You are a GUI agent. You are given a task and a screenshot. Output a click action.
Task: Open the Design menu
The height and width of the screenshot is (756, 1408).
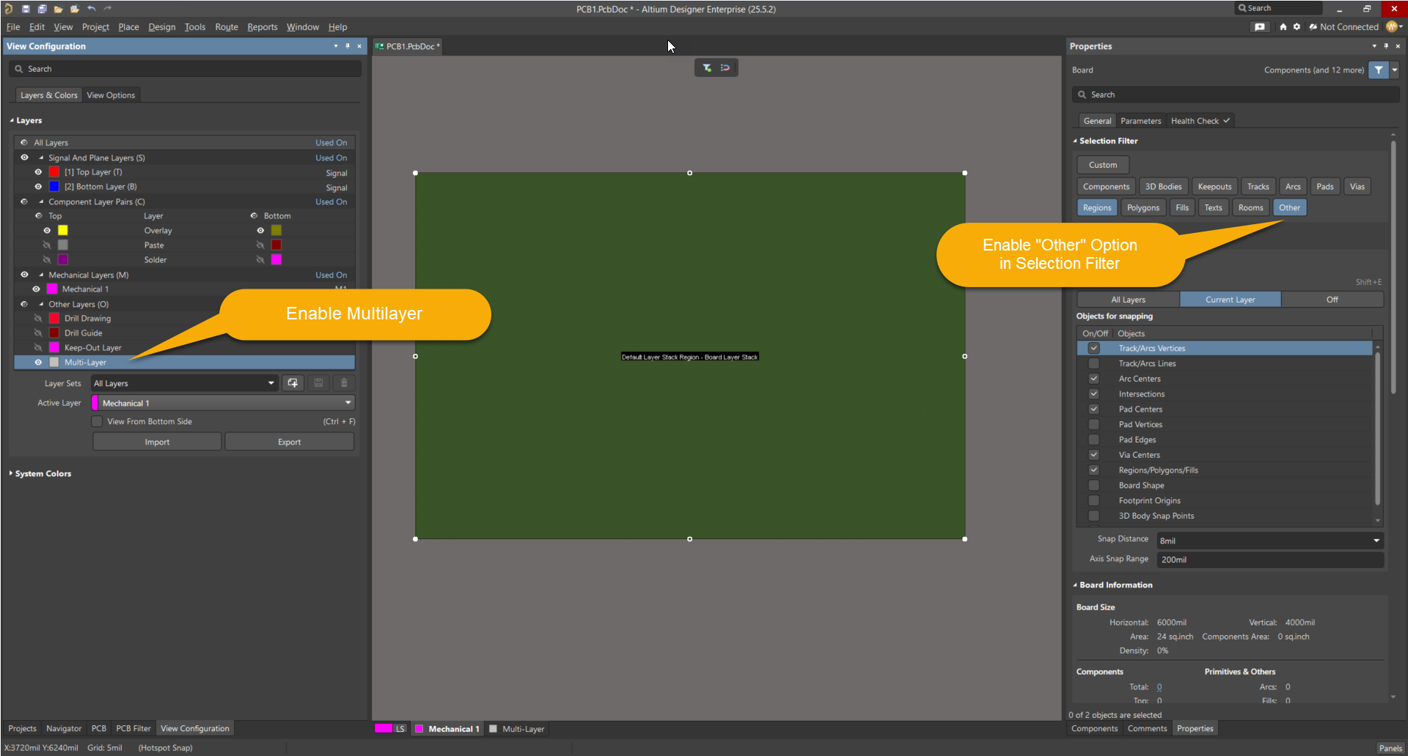[x=161, y=27]
